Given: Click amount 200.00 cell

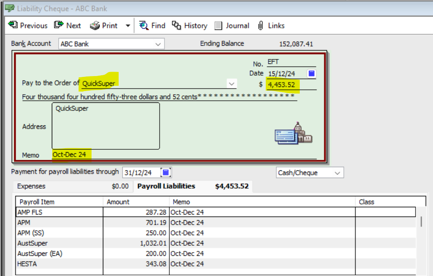Looking at the screenshot, I should [x=136, y=254].
